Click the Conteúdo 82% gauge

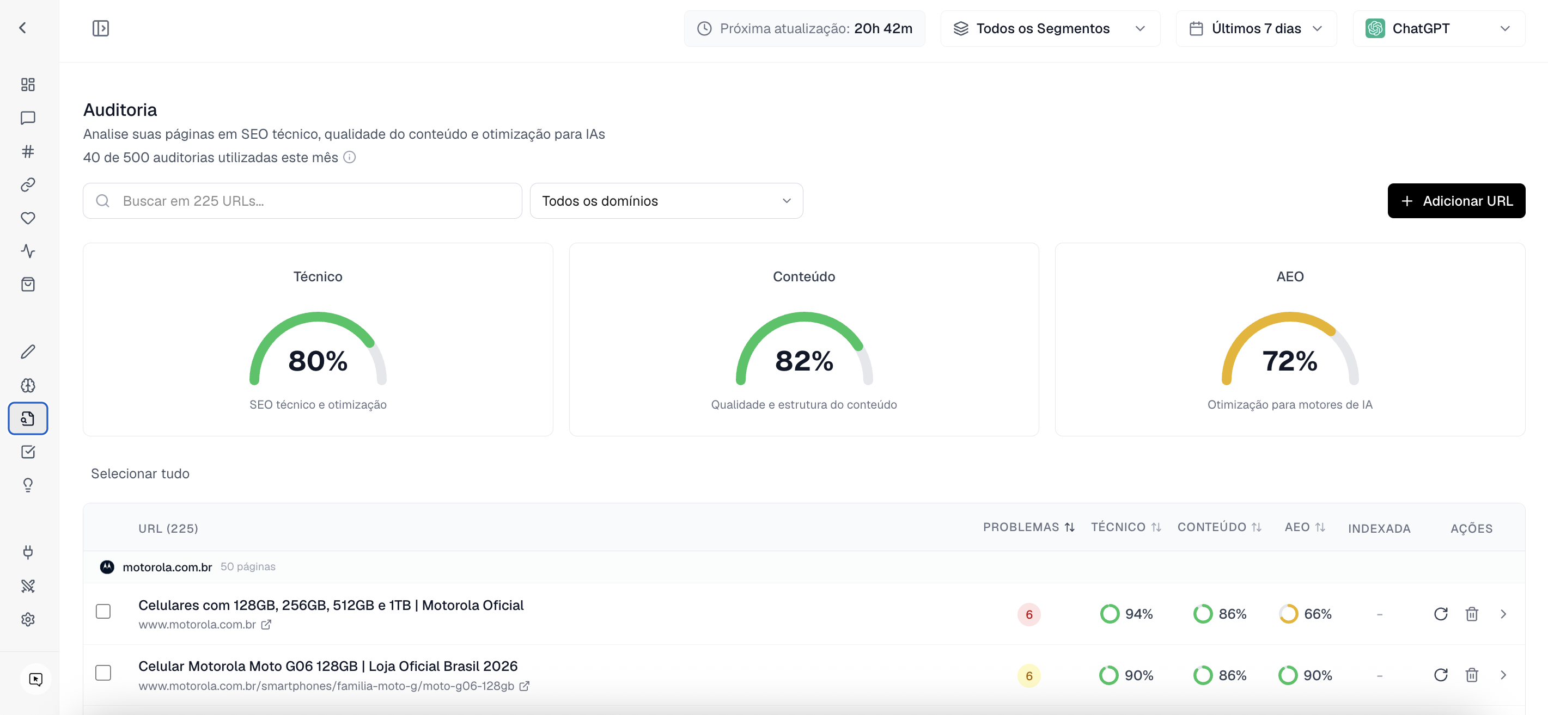803,349
